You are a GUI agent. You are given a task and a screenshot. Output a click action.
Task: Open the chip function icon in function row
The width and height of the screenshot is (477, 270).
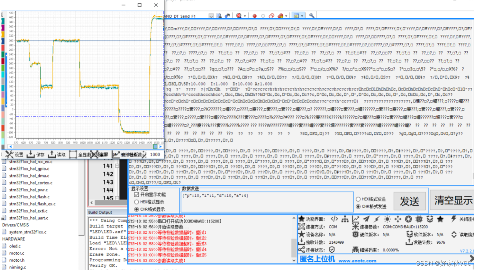pos(419,219)
